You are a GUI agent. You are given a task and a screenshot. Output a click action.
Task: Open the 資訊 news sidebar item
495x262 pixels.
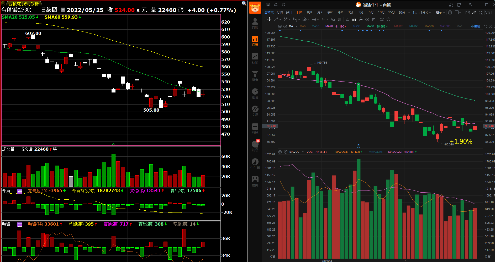click(255, 129)
